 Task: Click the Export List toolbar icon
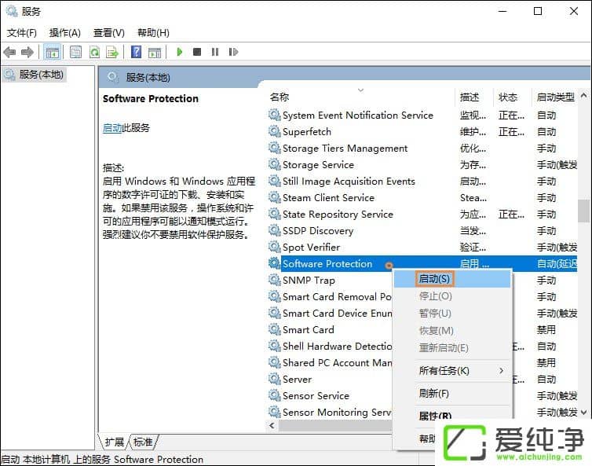[112, 52]
